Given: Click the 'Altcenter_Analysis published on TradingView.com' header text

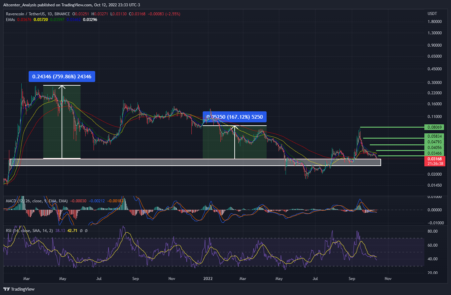Looking at the screenshot, I should click(48, 5).
